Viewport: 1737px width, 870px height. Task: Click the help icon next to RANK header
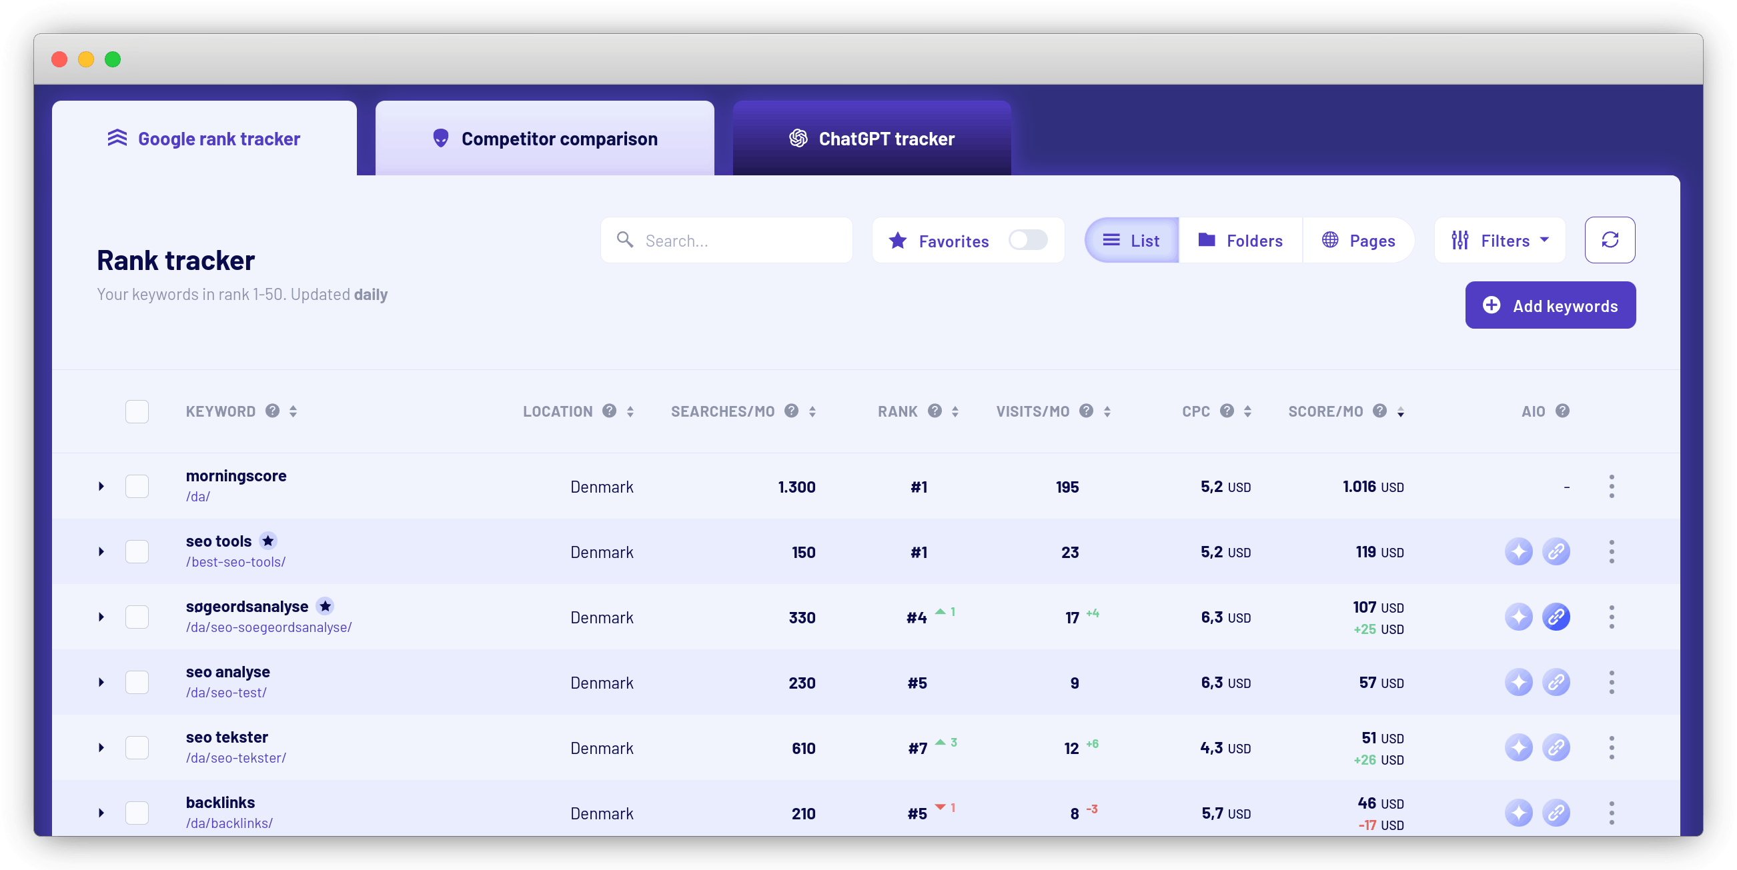click(935, 411)
